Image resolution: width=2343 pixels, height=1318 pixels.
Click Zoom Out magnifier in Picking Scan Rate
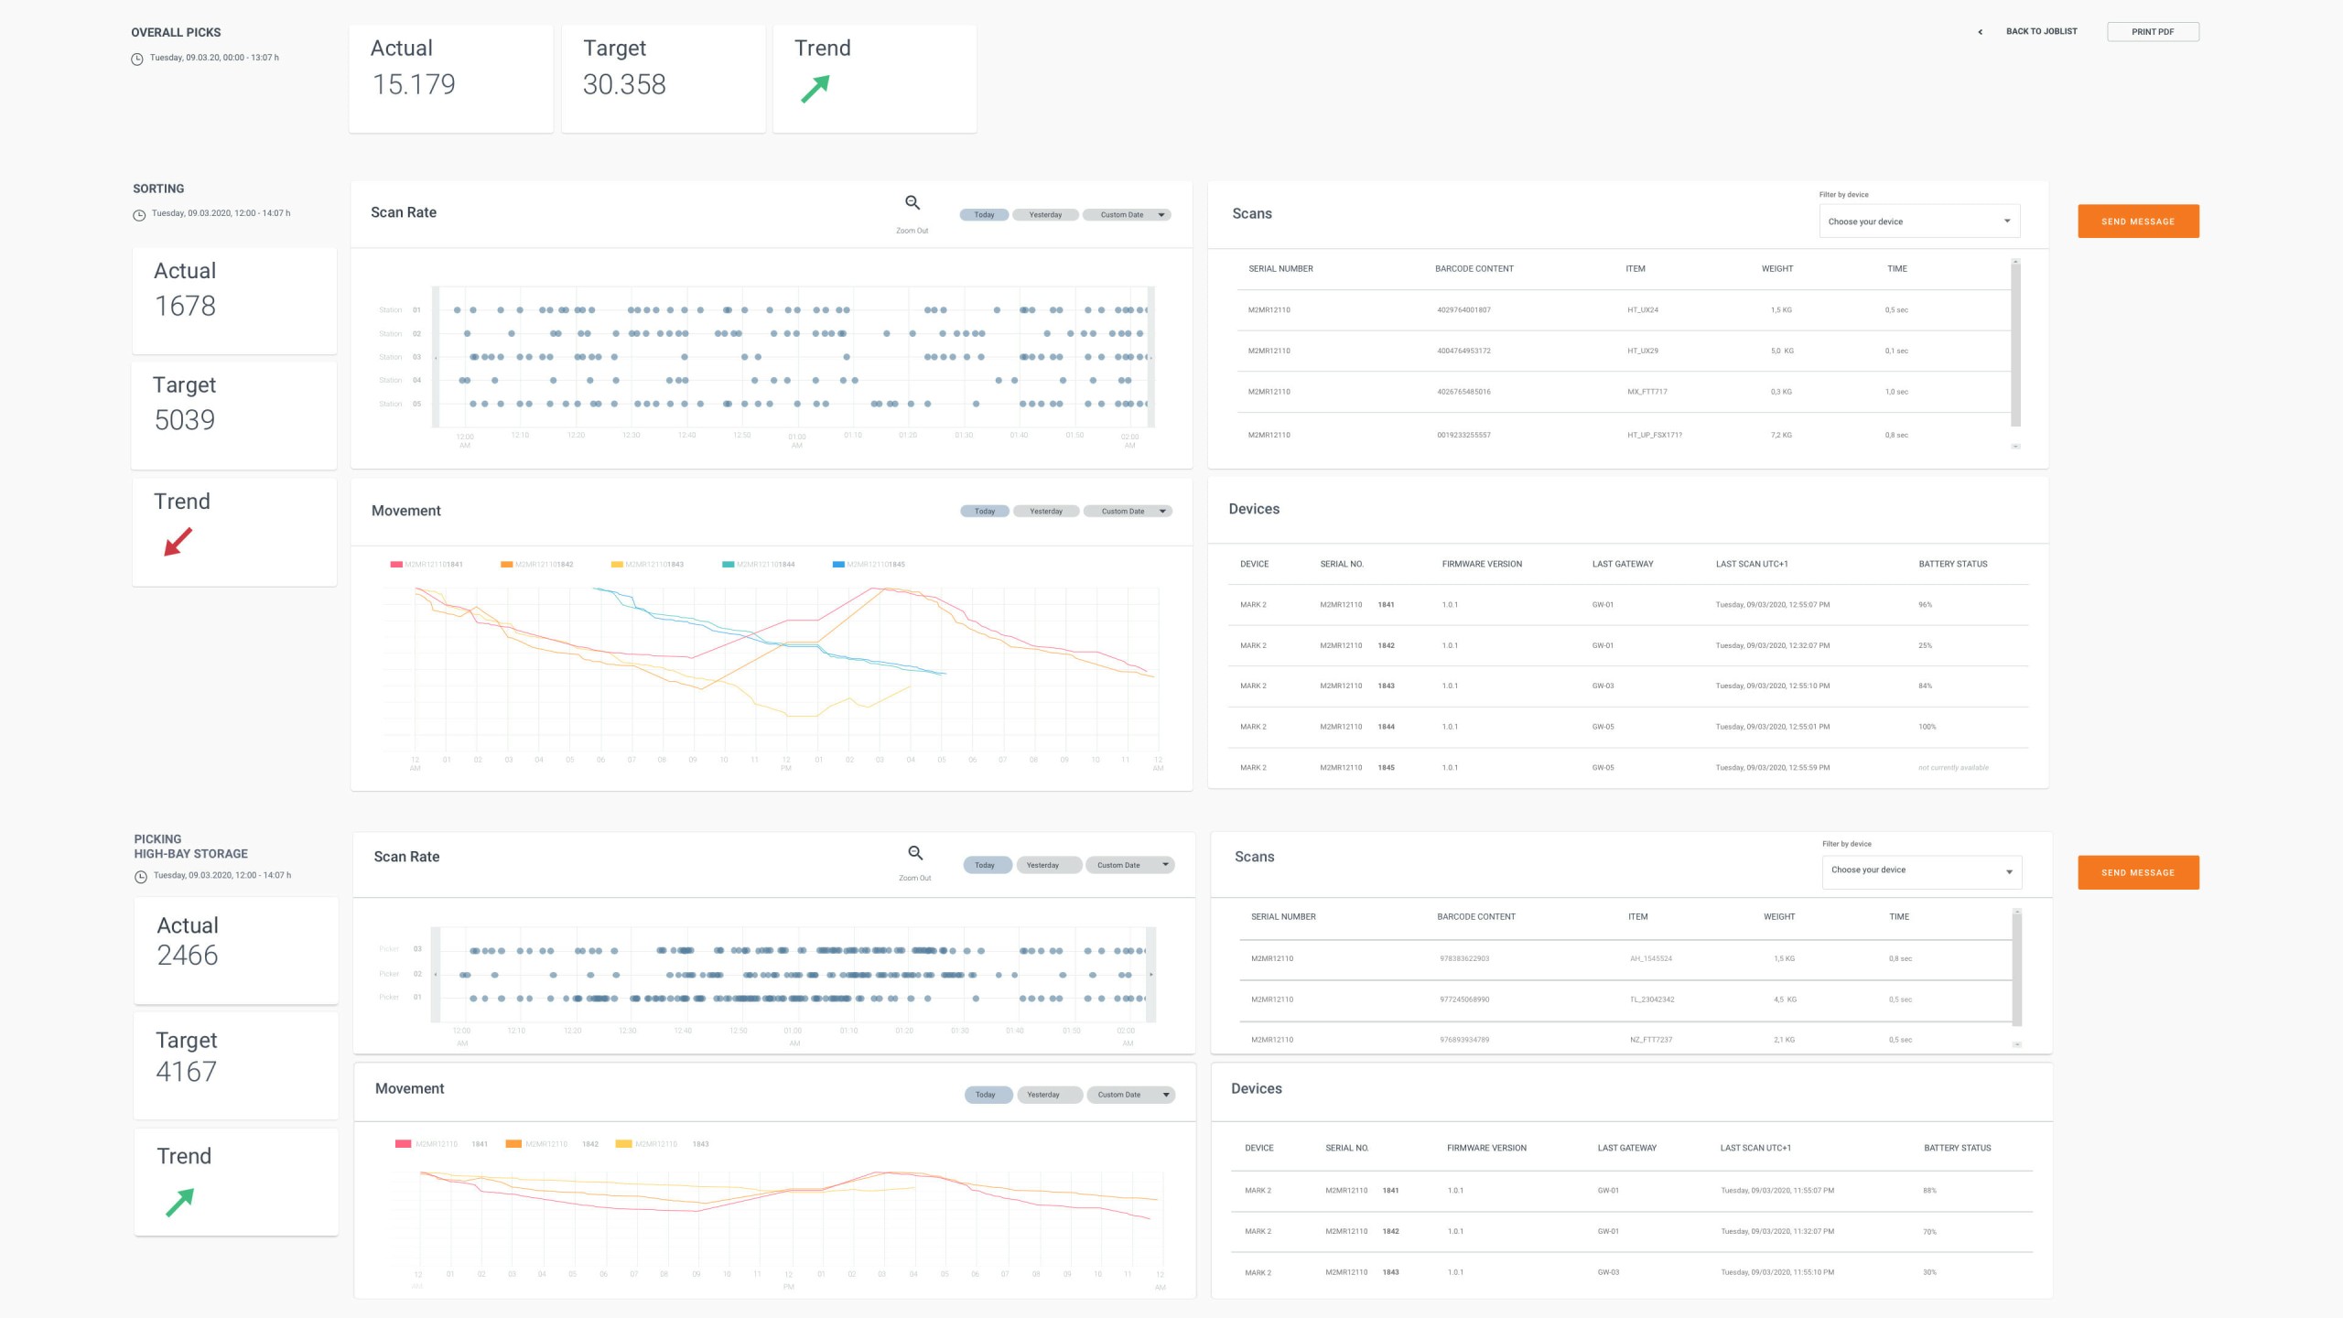(914, 853)
